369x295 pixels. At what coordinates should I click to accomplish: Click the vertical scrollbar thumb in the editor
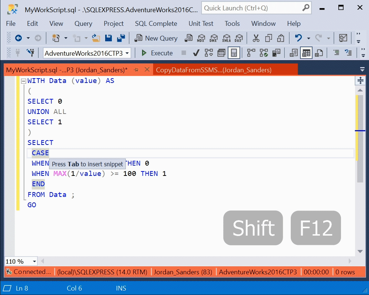click(x=360, y=139)
